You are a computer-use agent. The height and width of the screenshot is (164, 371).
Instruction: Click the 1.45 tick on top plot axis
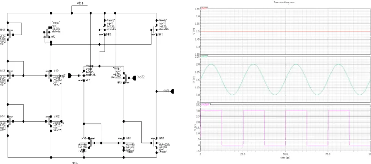197,39
